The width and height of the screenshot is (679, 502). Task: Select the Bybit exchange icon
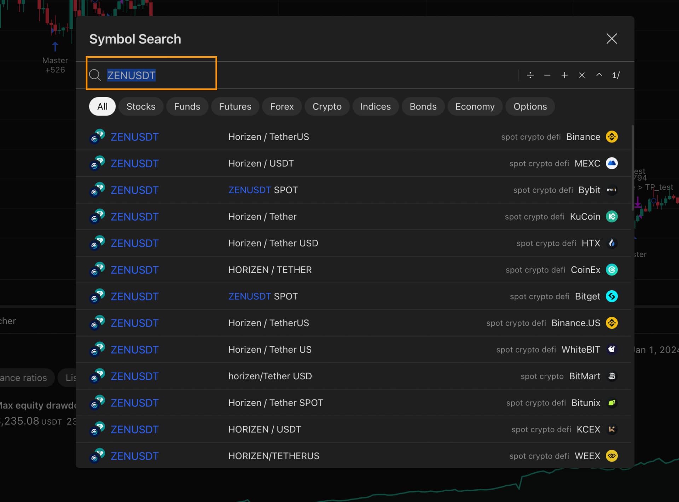coord(612,190)
